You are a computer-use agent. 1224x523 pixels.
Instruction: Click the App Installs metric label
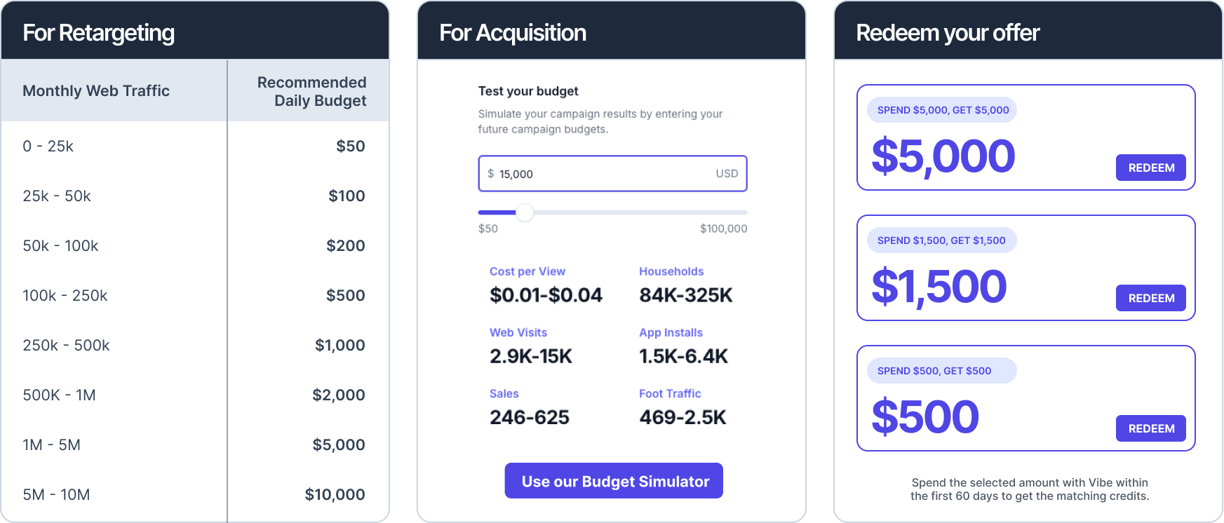671,332
